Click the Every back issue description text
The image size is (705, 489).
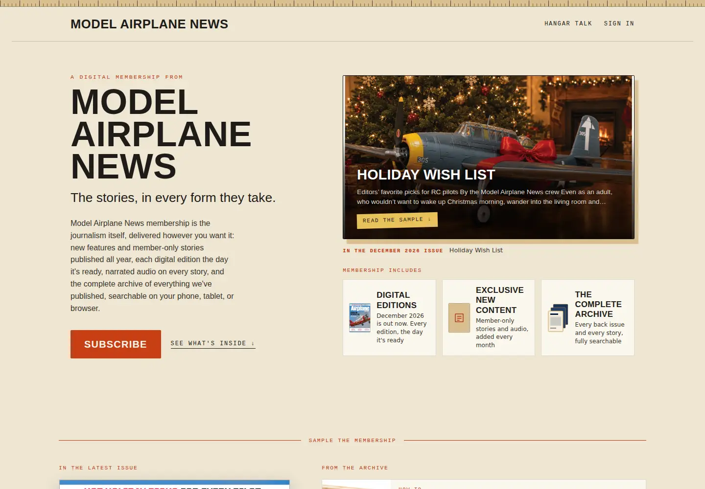(x=599, y=333)
